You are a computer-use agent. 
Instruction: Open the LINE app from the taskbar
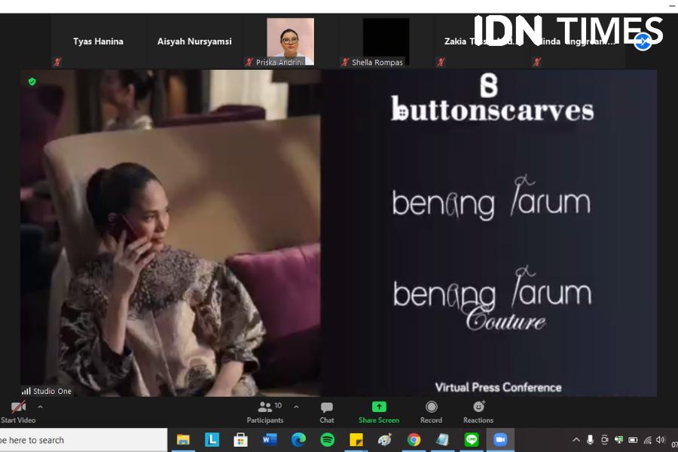coord(472,440)
